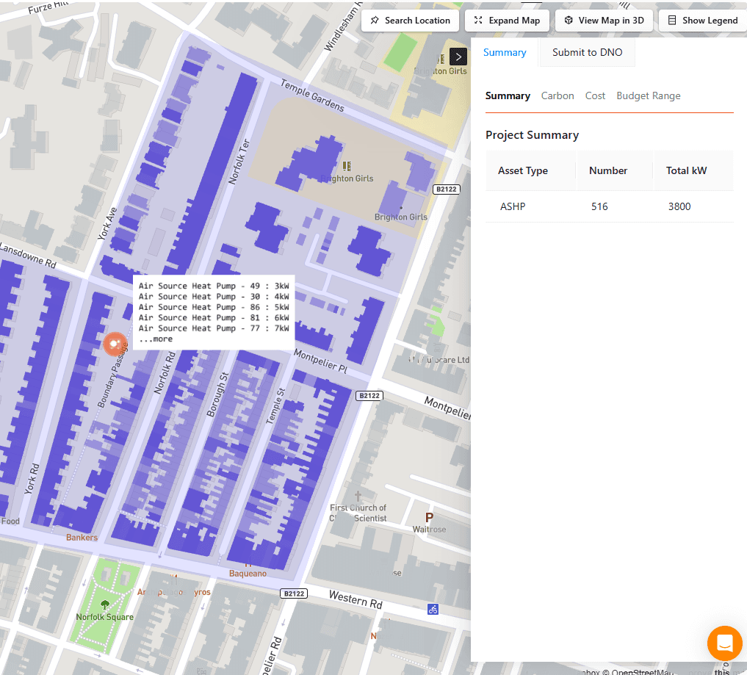Switch to the Submit to DNO tab
The width and height of the screenshot is (747, 675).
click(x=587, y=53)
